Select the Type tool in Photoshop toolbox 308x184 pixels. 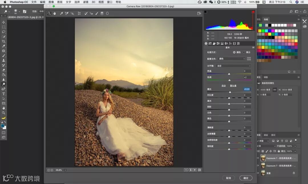(x=3, y=94)
